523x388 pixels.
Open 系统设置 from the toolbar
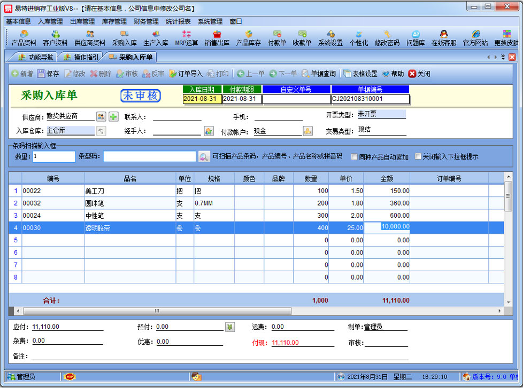(x=330, y=38)
